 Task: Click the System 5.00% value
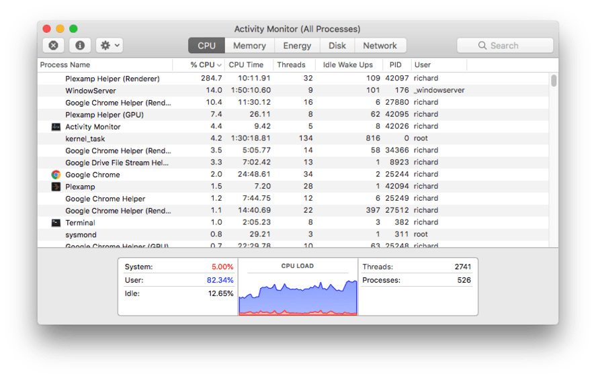[222, 267]
